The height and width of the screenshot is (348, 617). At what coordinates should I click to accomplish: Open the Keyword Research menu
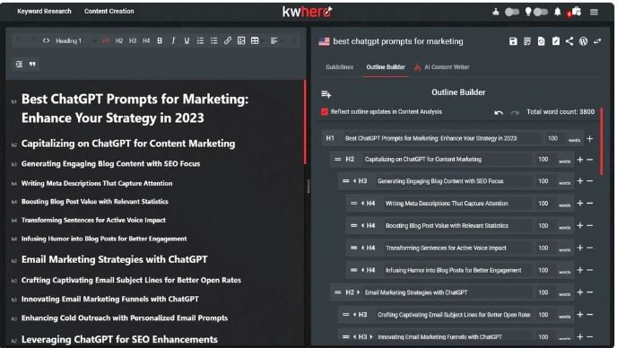pyautogui.click(x=44, y=12)
